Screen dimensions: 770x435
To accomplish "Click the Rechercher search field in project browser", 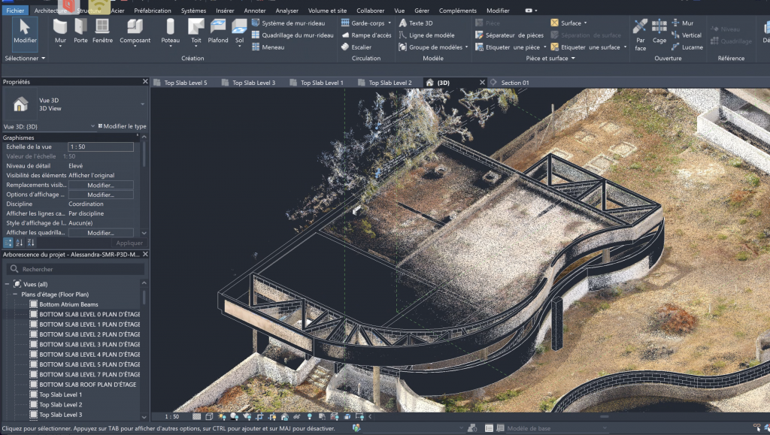I will pyautogui.click(x=75, y=269).
